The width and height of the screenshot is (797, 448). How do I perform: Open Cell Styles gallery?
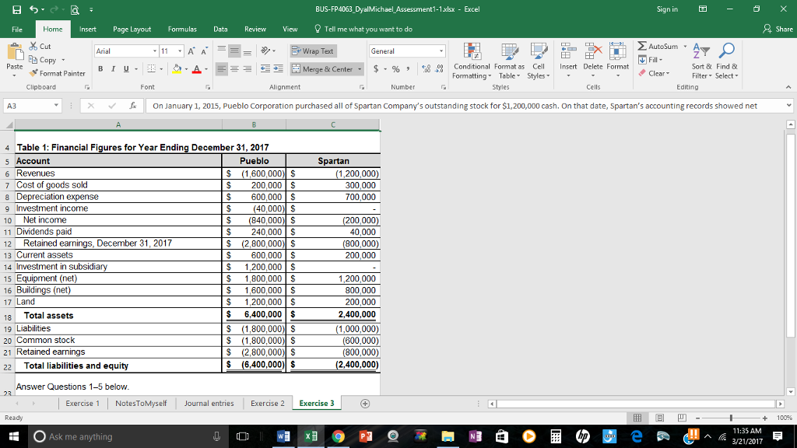pyautogui.click(x=539, y=61)
